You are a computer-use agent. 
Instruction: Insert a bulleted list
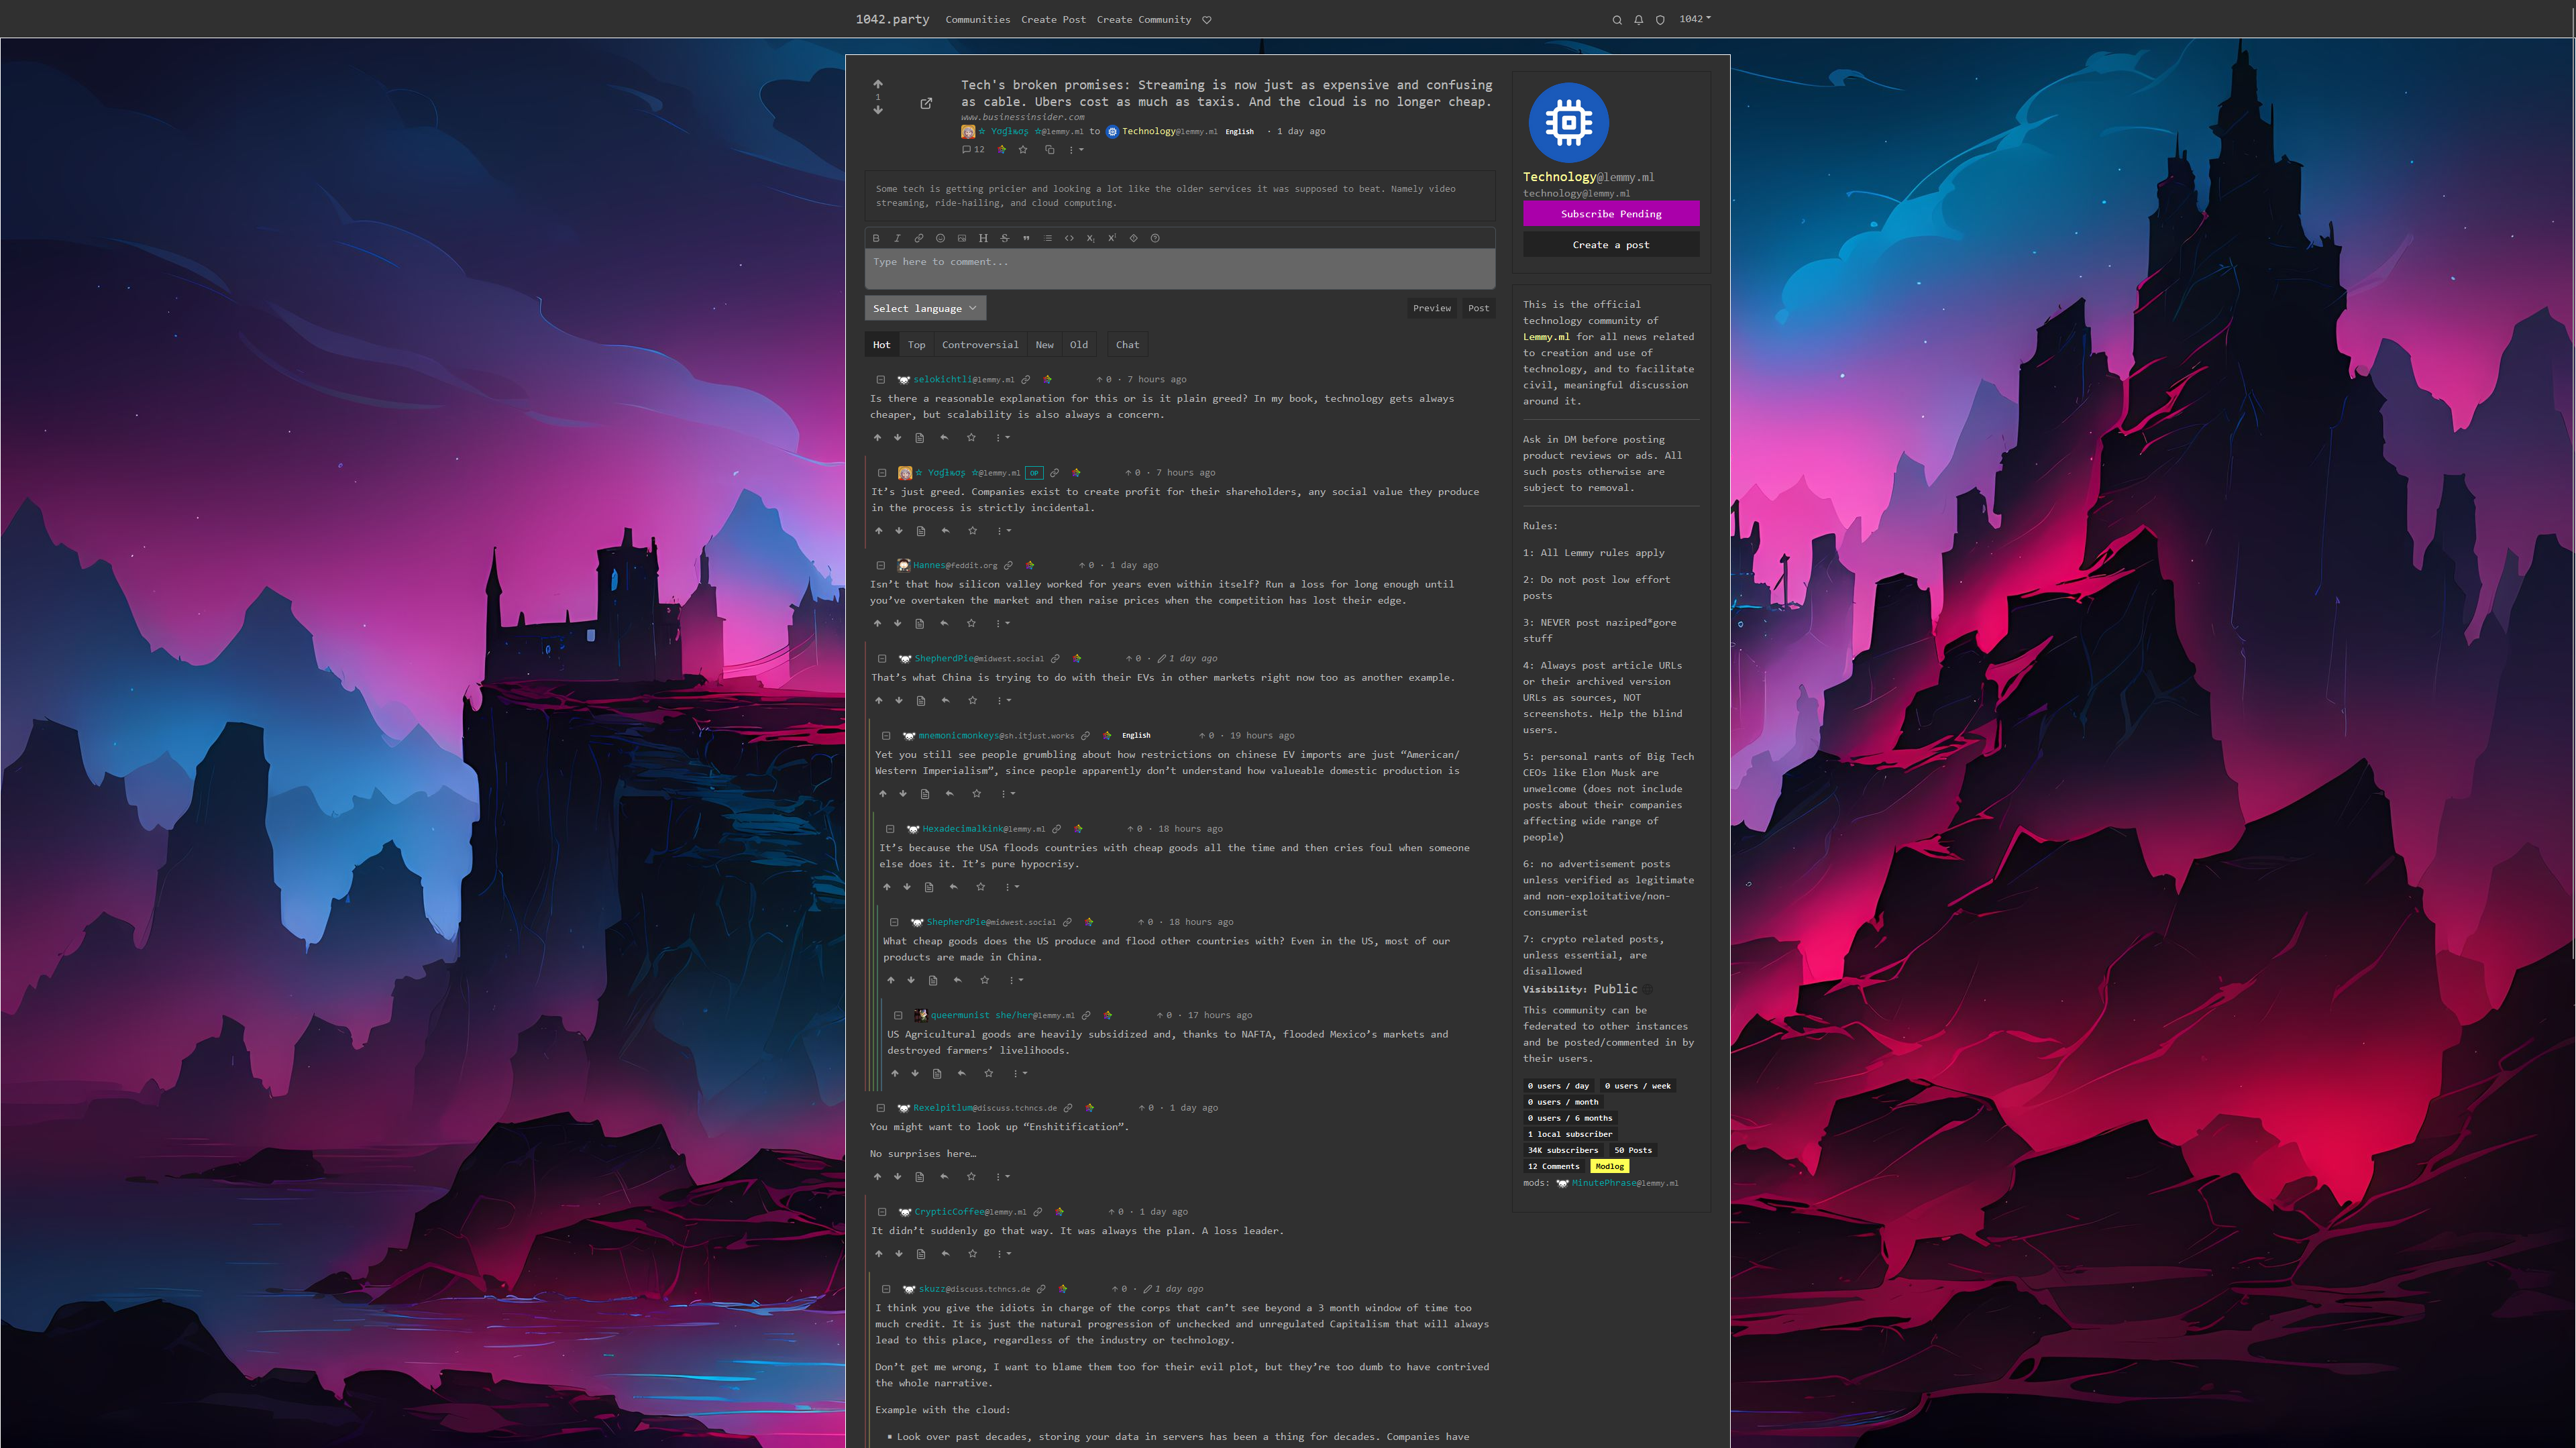1048,238
